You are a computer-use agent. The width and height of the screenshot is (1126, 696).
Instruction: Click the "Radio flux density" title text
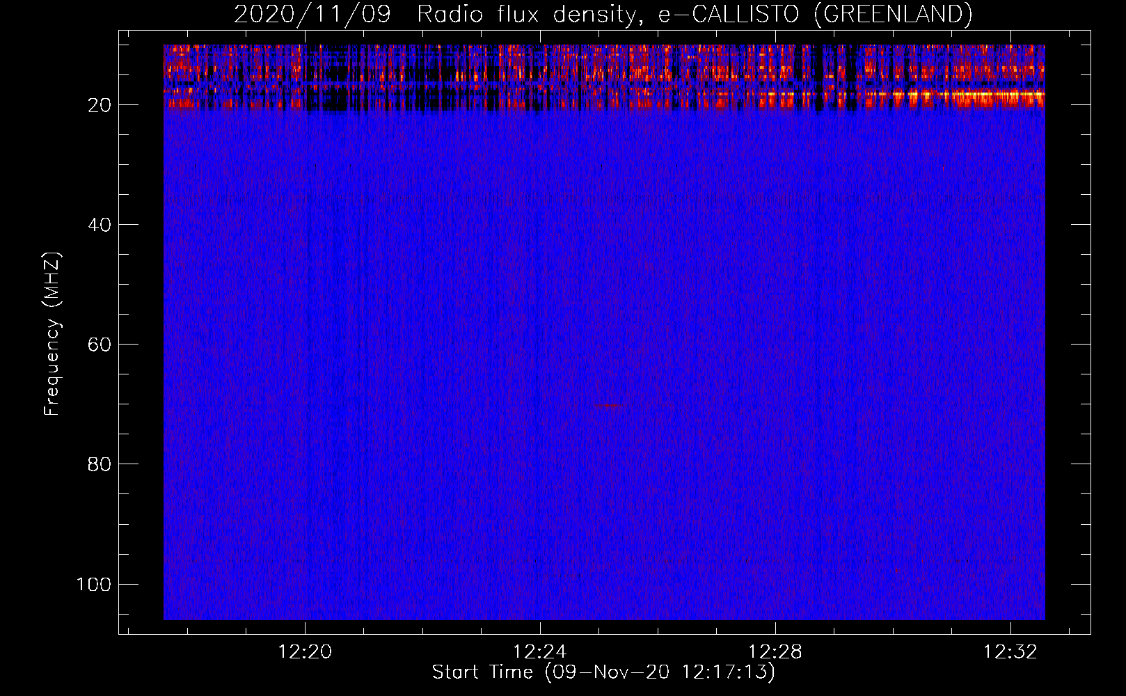(525, 15)
